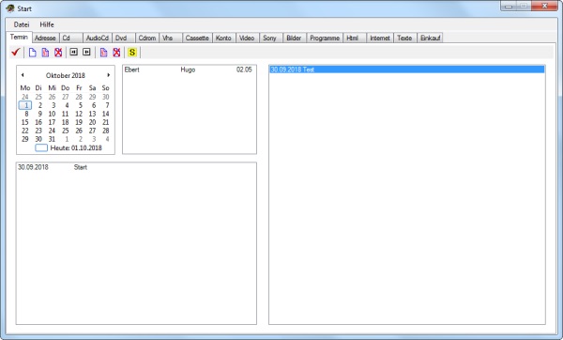Select October 21 in the calendar

pyautogui.click(x=105, y=122)
